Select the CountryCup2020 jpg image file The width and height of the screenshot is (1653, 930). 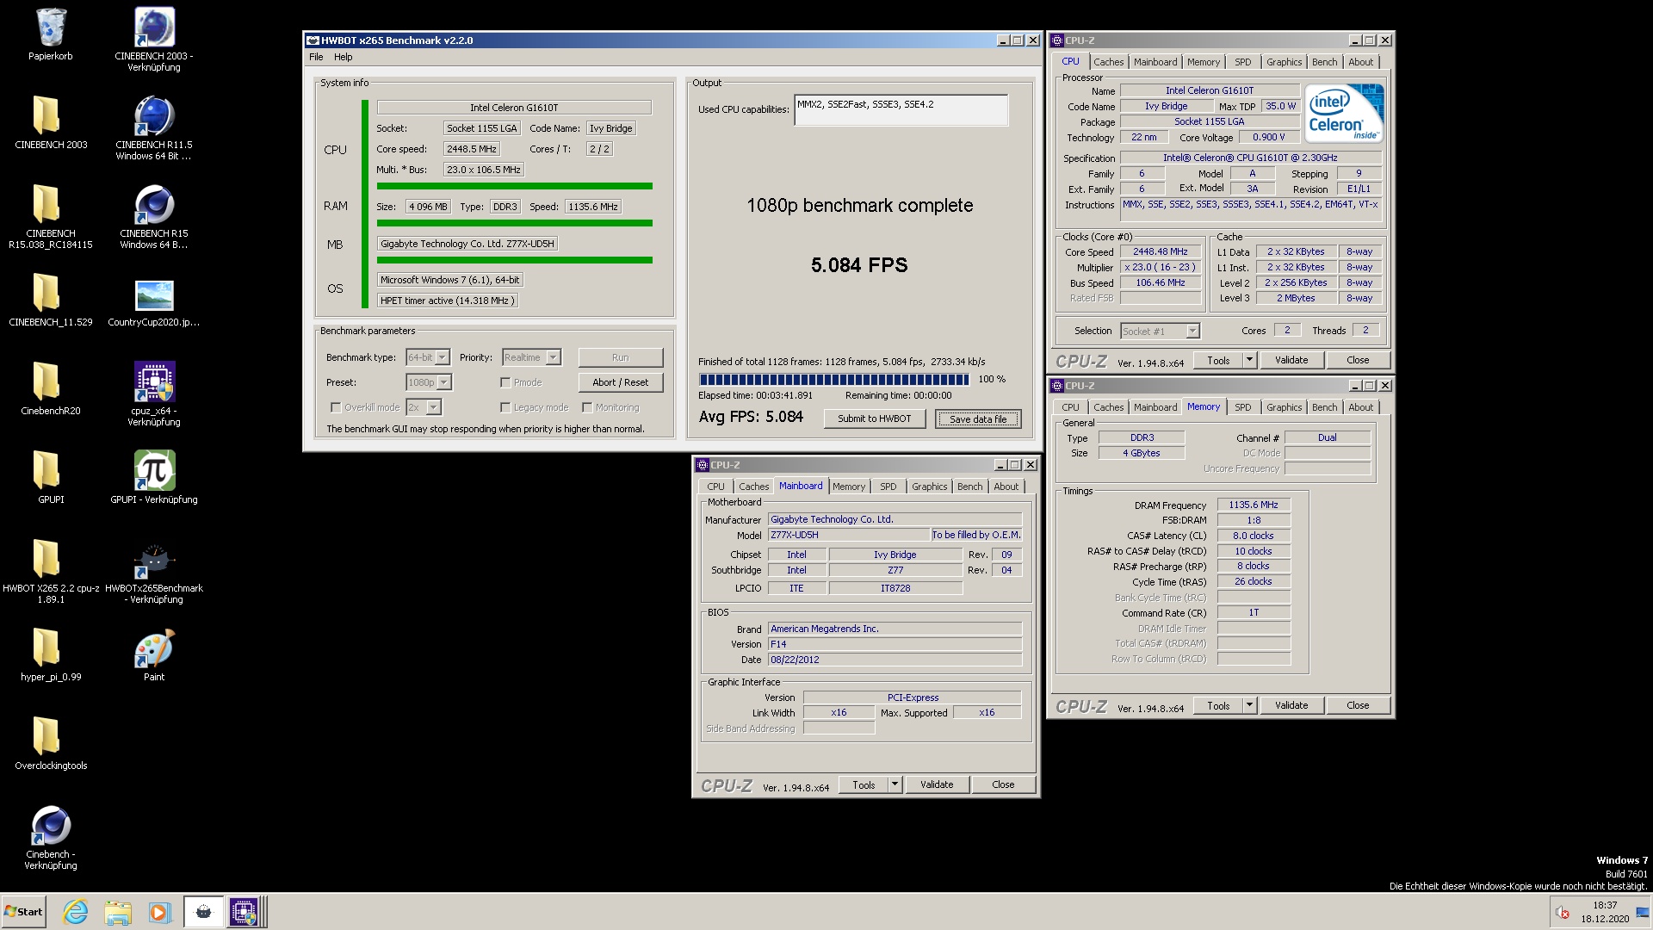[x=154, y=300]
